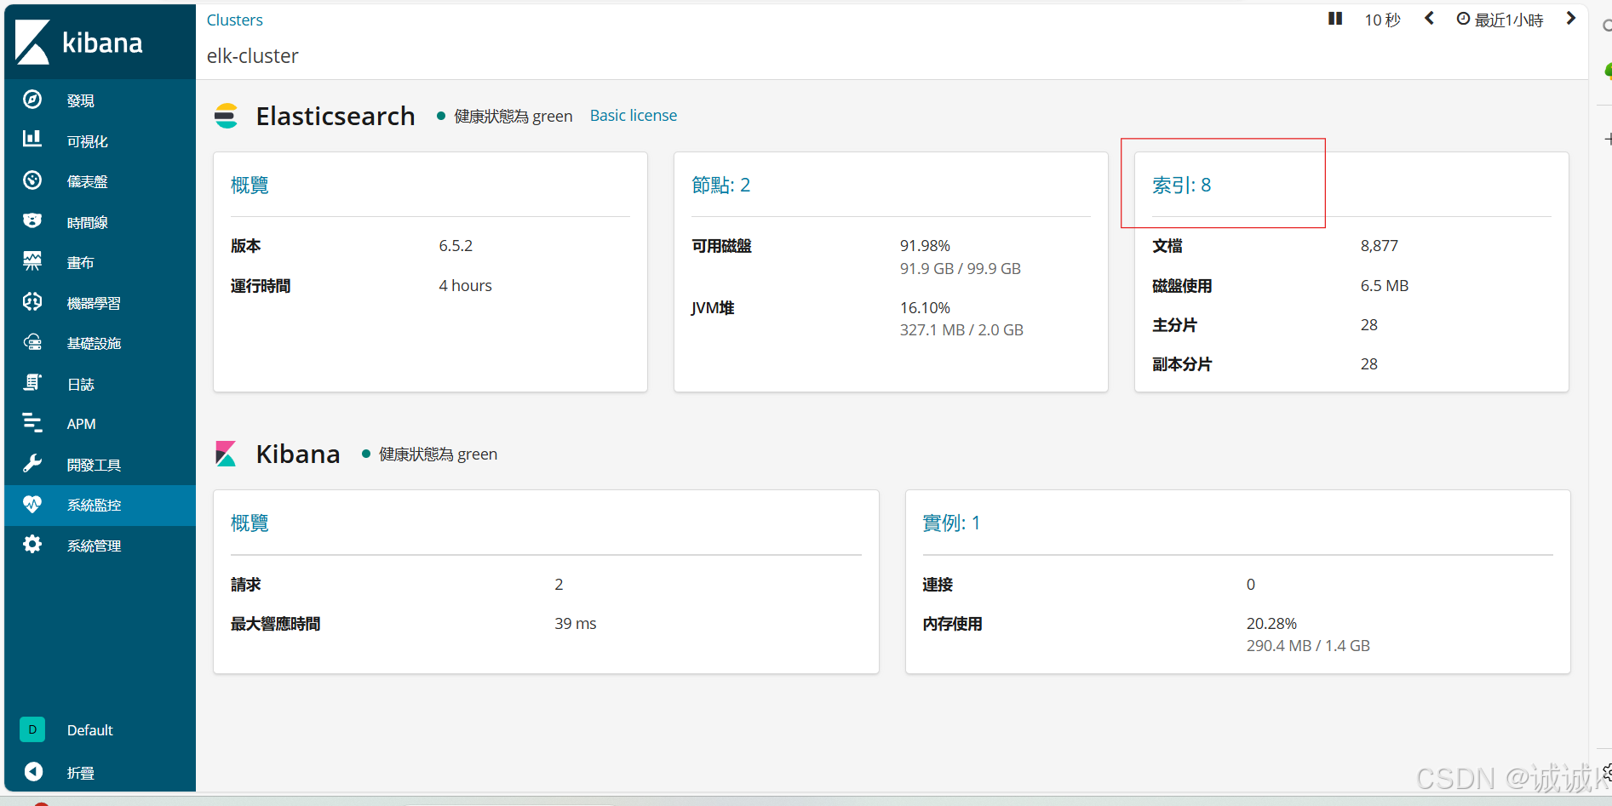Screen dimensions: 1612x806
Task: Open the Timelion mask icon
Action: point(32,220)
